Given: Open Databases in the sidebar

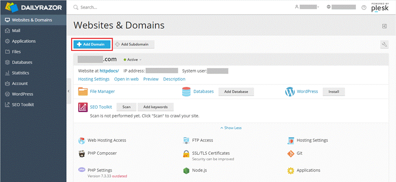Looking at the screenshot, I should click(x=33, y=62).
